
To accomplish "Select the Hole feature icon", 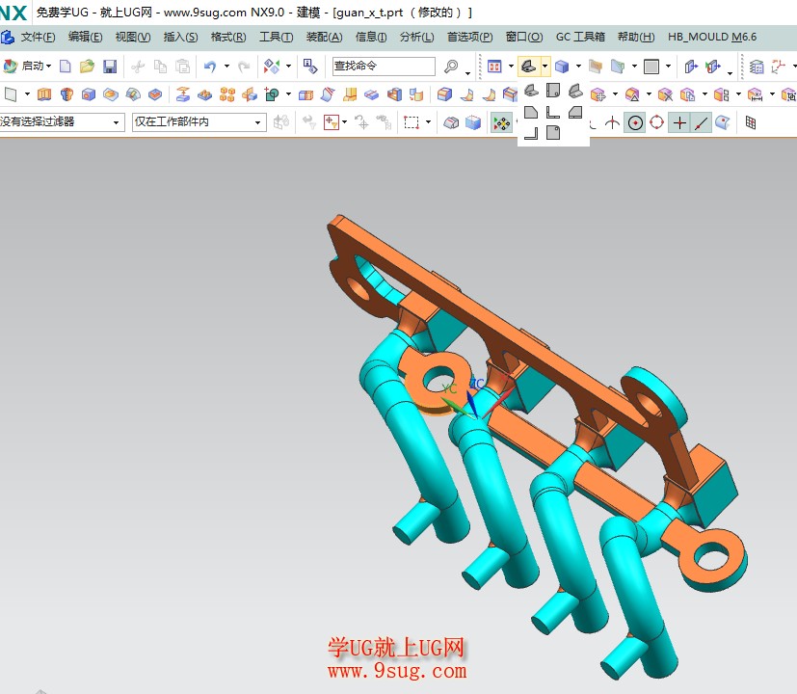I will click(x=89, y=94).
